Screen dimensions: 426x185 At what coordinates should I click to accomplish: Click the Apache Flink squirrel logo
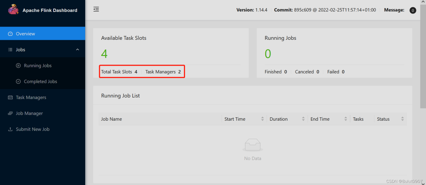[x=13, y=9]
